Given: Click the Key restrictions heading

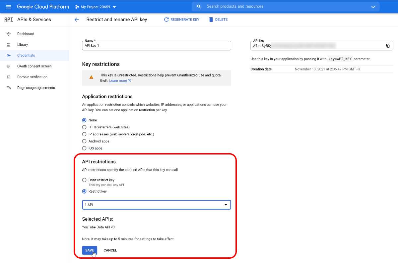Looking at the screenshot, I should pos(101,64).
